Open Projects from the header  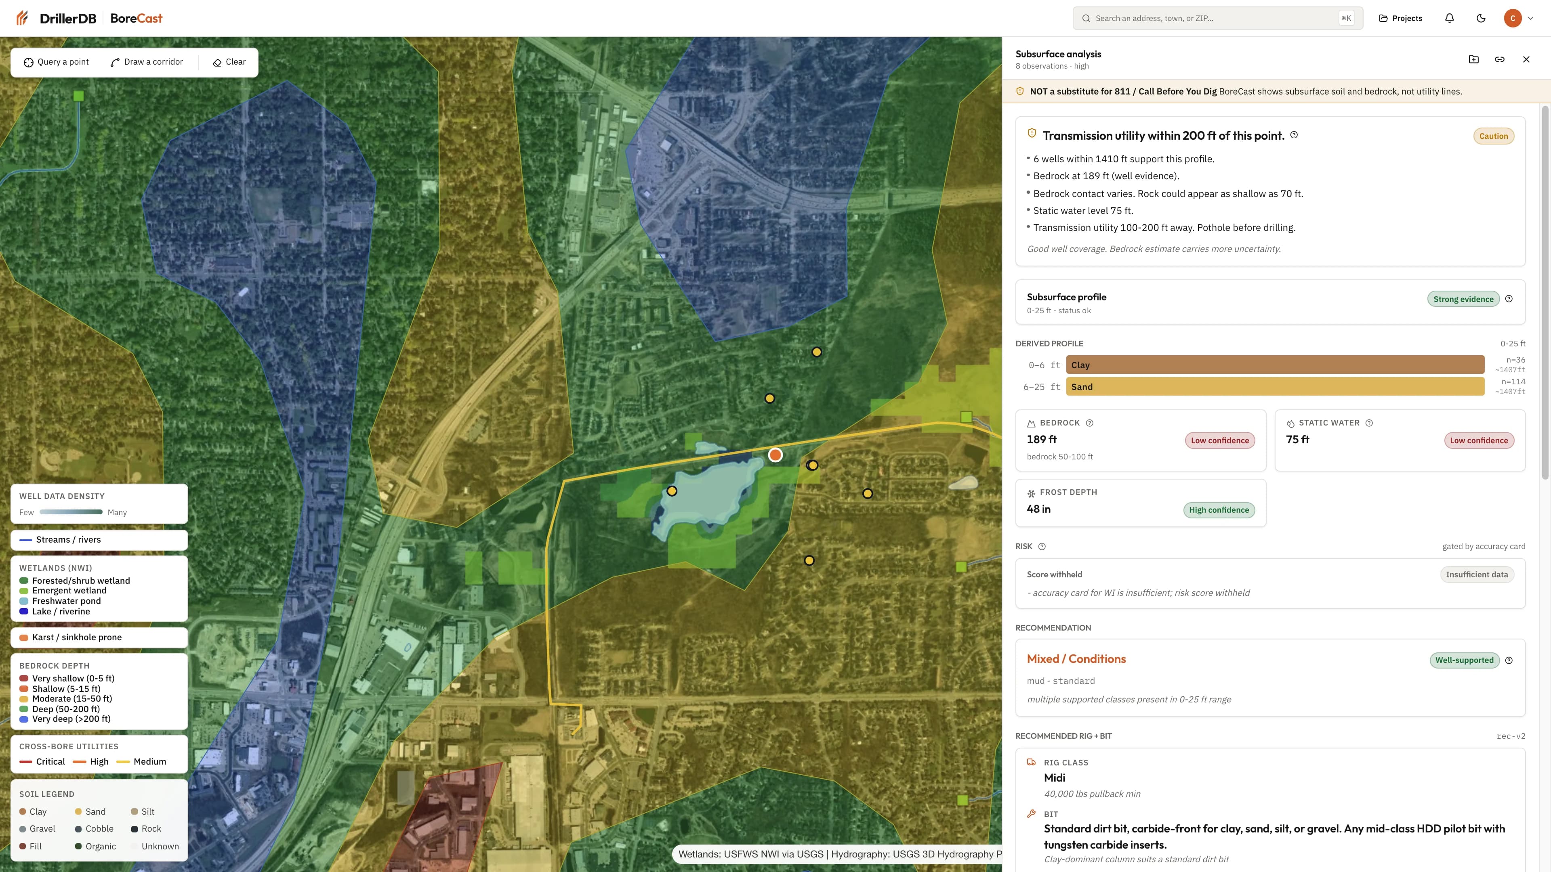[1400, 18]
